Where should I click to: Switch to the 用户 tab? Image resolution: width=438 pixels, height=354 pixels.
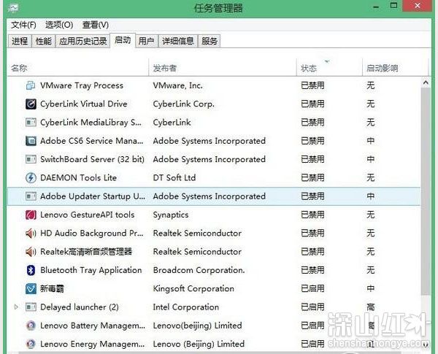pyautogui.click(x=147, y=42)
